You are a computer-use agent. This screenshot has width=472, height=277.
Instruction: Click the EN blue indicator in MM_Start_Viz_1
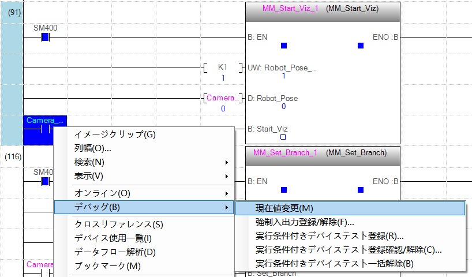coord(283,46)
